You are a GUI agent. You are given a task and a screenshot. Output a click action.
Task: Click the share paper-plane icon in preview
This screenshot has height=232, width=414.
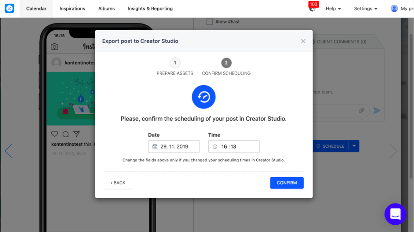click(x=76, y=134)
